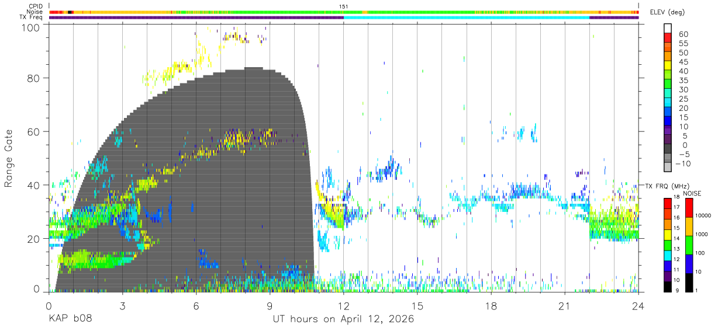Select hour 12 on the UT time axis
This screenshot has width=718, height=331.
pyautogui.click(x=344, y=305)
